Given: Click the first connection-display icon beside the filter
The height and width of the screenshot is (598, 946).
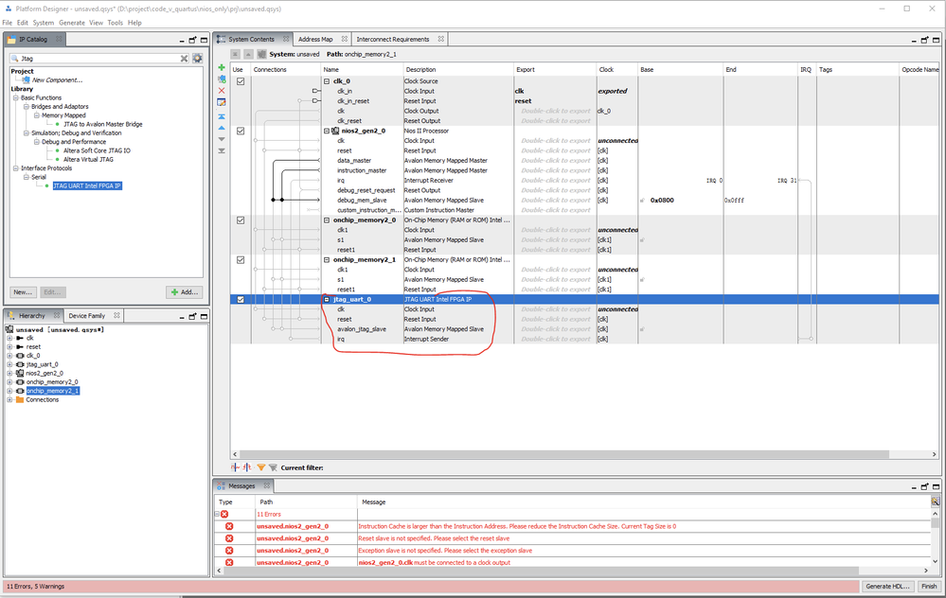Looking at the screenshot, I should 235,467.
